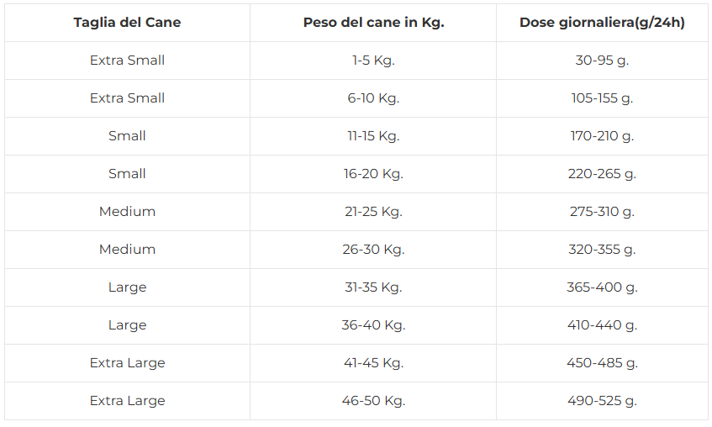The image size is (712, 427).
Task: Click the 'Taglia del Cane' column header
Action: click(127, 23)
